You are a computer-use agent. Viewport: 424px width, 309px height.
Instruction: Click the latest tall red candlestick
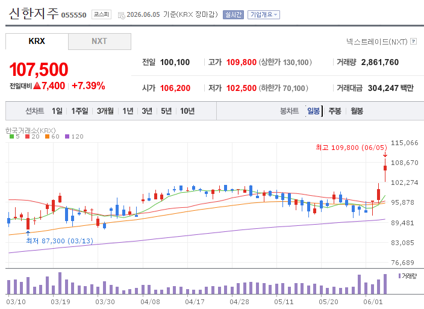click(385, 170)
